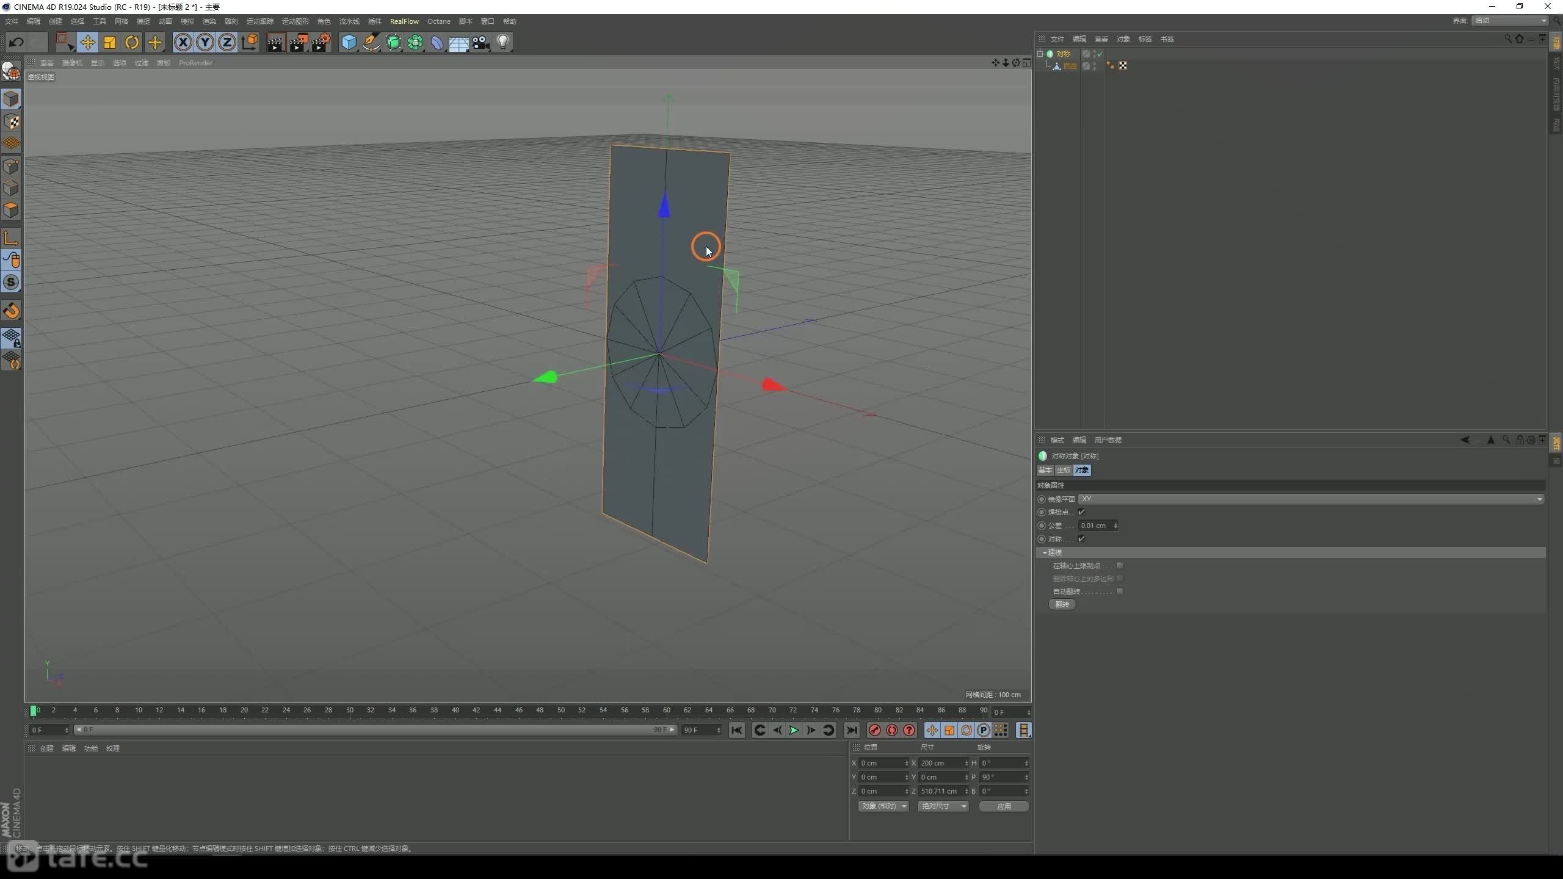Click the 公差 0.01 cm field
The width and height of the screenshot is (1563, 879).
(x=1098, y=526)
